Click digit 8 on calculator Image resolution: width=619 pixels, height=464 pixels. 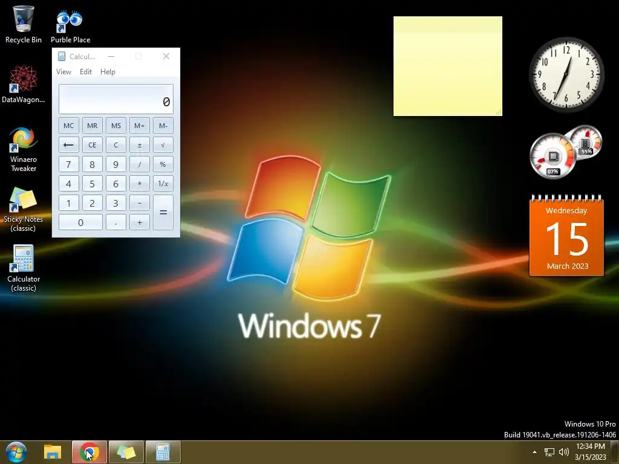coord(92,164)
